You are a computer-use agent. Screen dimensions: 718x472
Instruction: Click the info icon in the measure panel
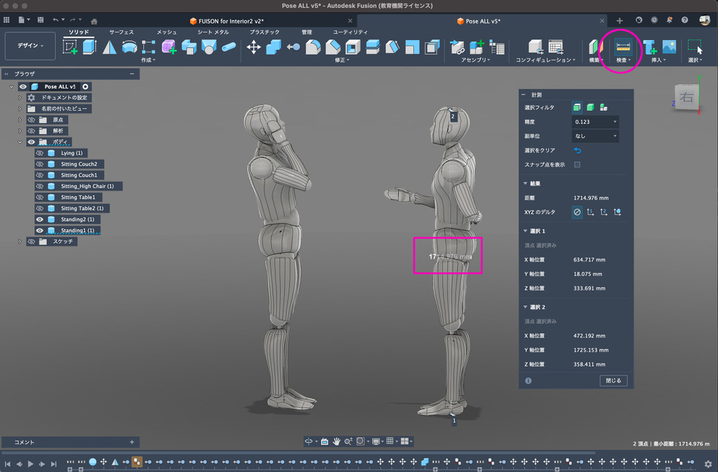(528, 381)
